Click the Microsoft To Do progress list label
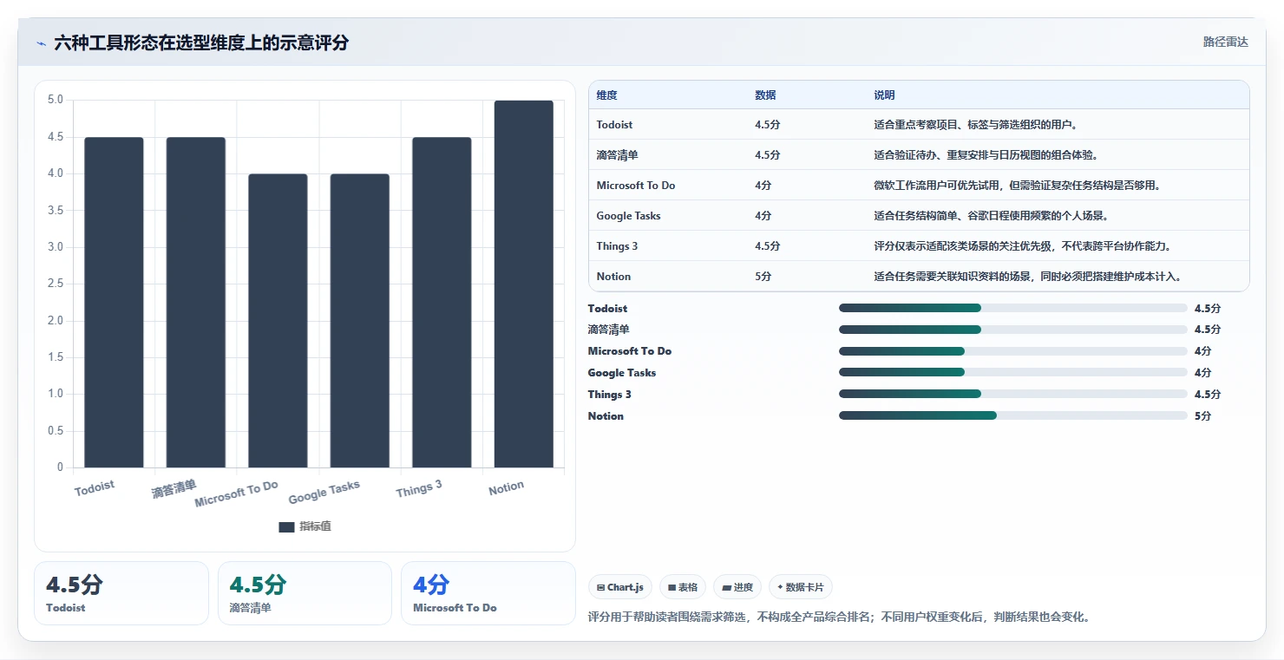Image resolution: width=1284 pixels, height=660 pixels. point(630,351)
